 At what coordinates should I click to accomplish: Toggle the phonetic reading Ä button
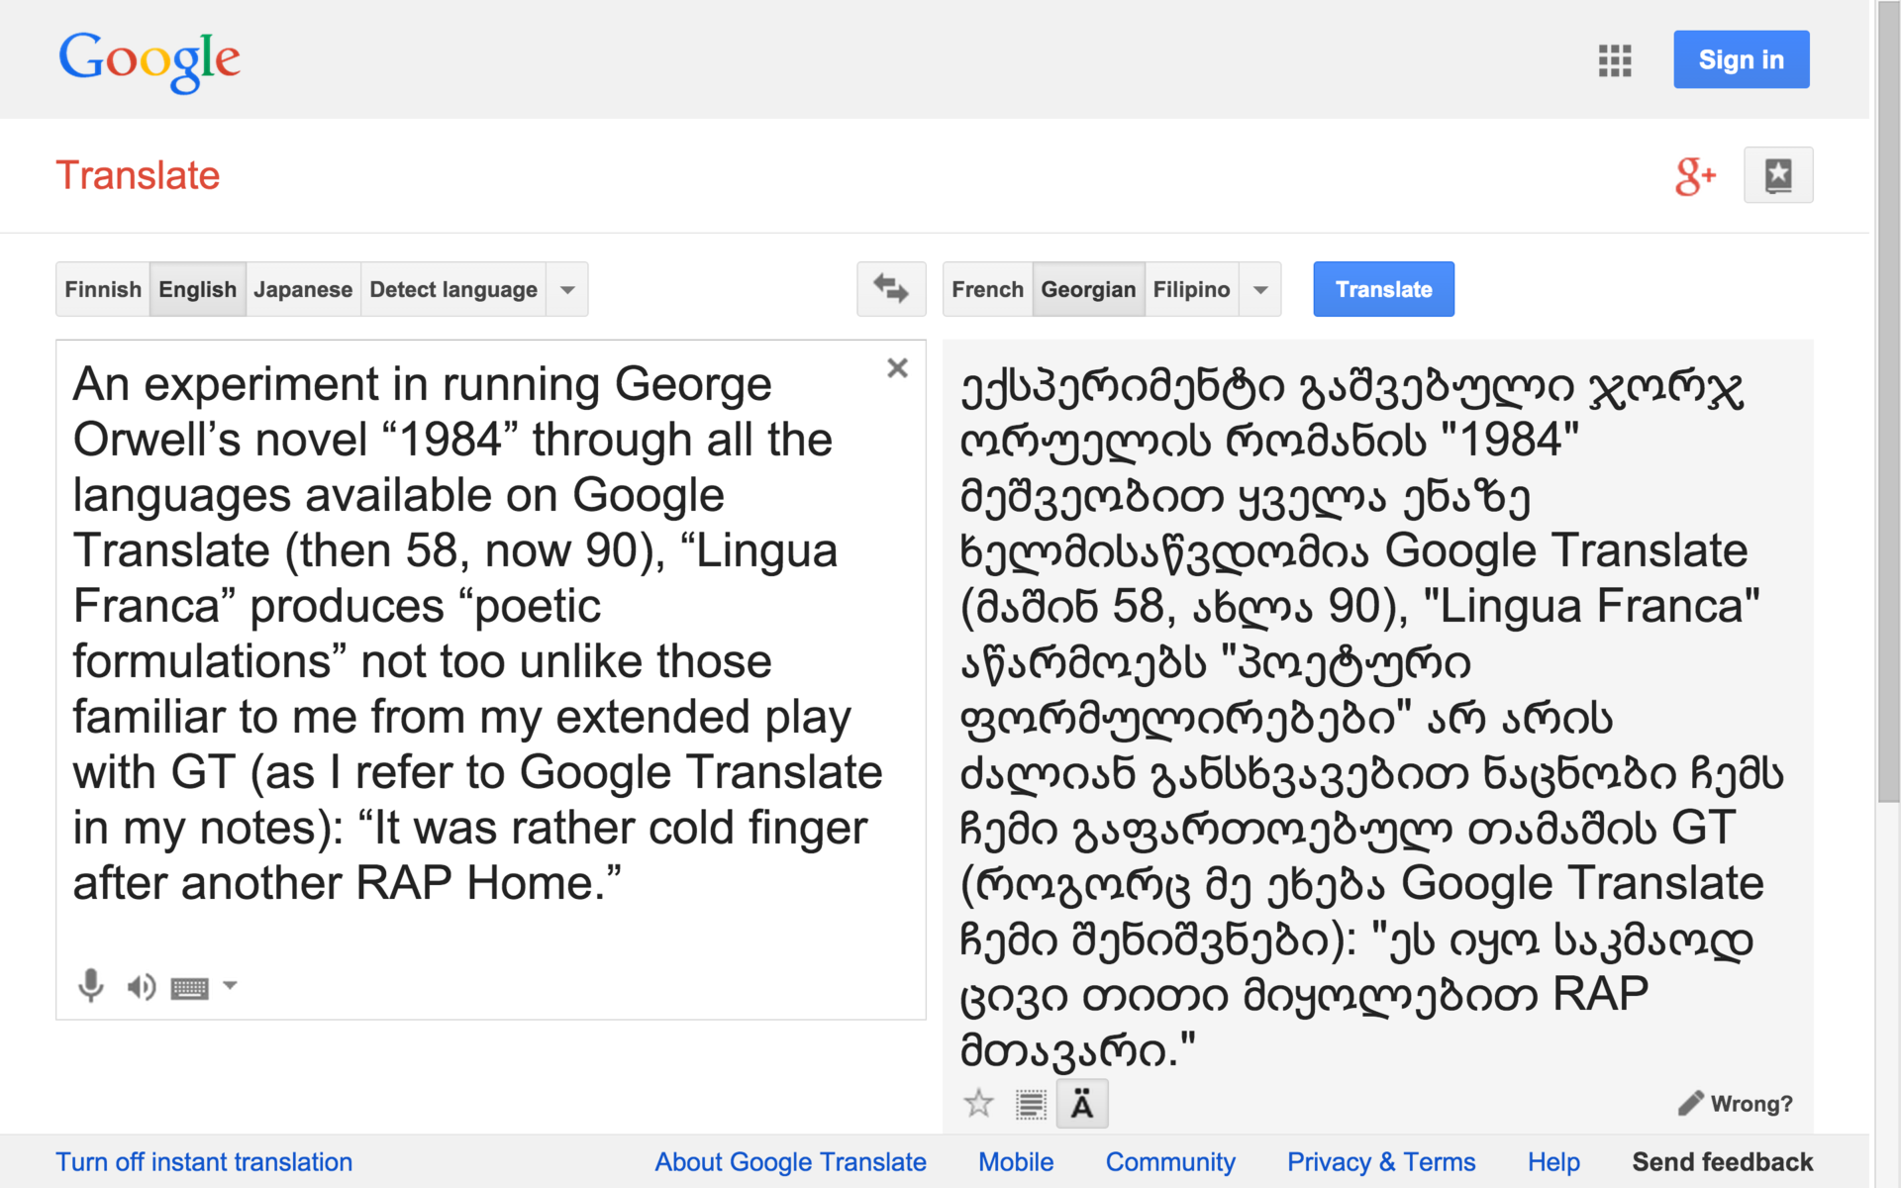click(x=1082, y=1104)
